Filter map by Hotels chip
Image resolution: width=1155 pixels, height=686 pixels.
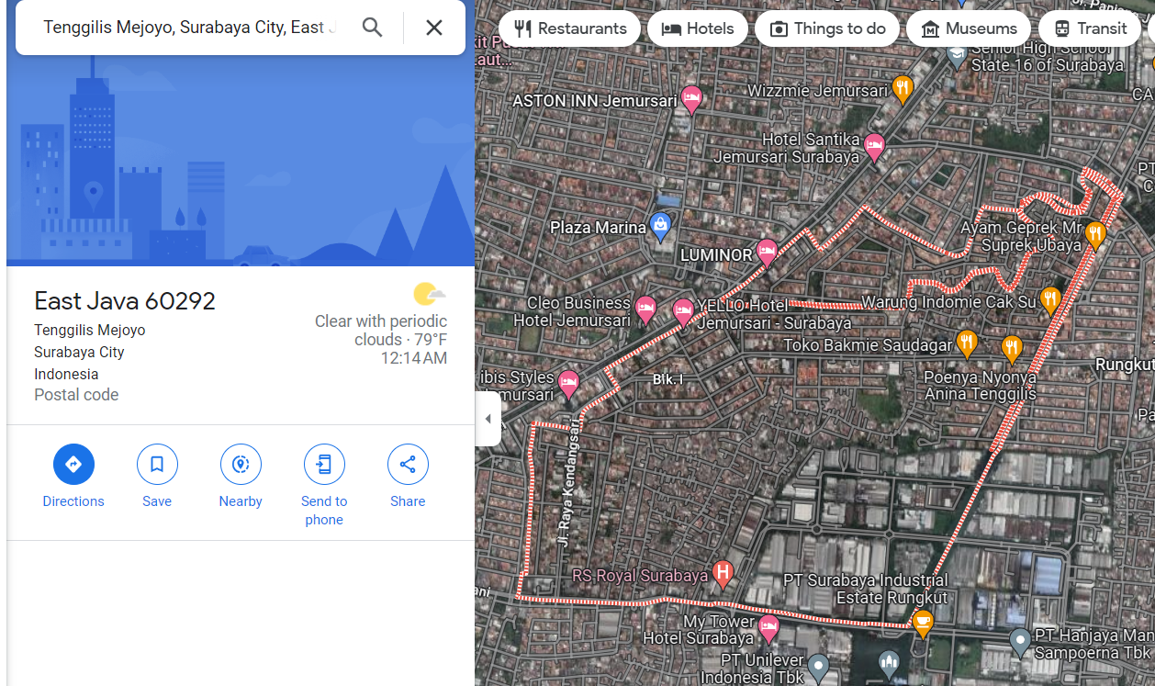click(x=698, y=28)
